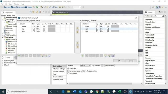Expand tMap_1 in Outline
168x94 pixels.
coord(3,65)
